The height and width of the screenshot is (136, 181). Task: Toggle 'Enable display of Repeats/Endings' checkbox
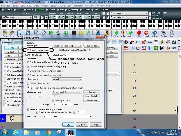pyautogui.click(x=28, y=62)
